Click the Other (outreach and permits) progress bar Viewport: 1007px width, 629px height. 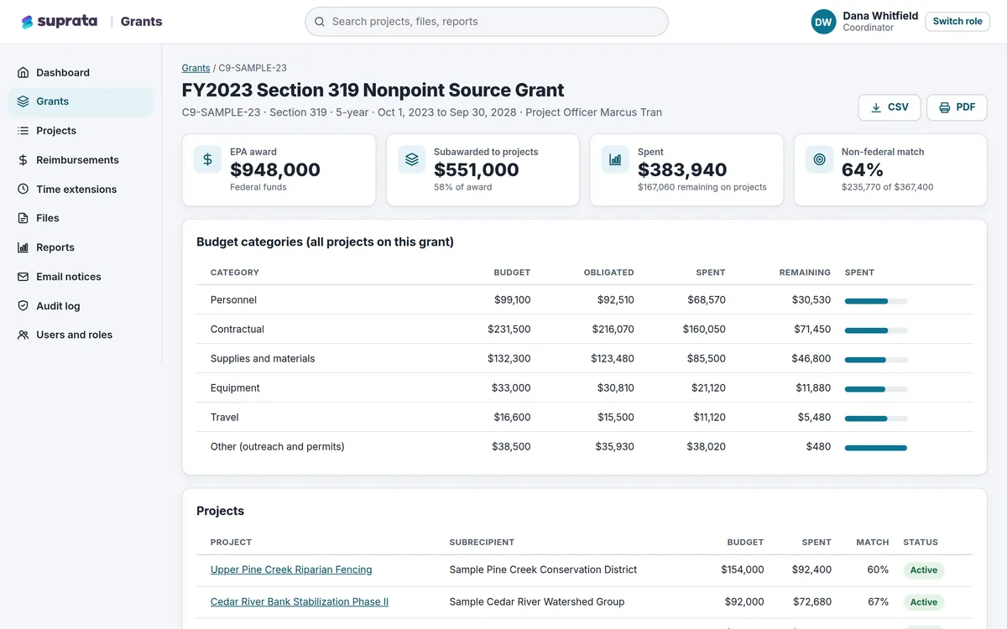click(x=876, y=448)
